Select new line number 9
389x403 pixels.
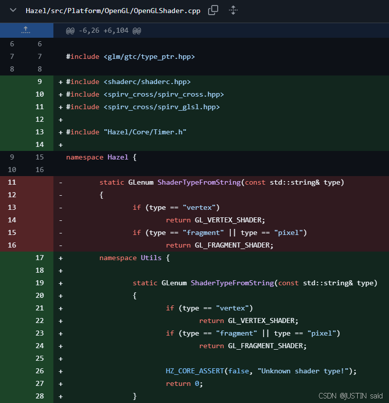coord(40,82)
